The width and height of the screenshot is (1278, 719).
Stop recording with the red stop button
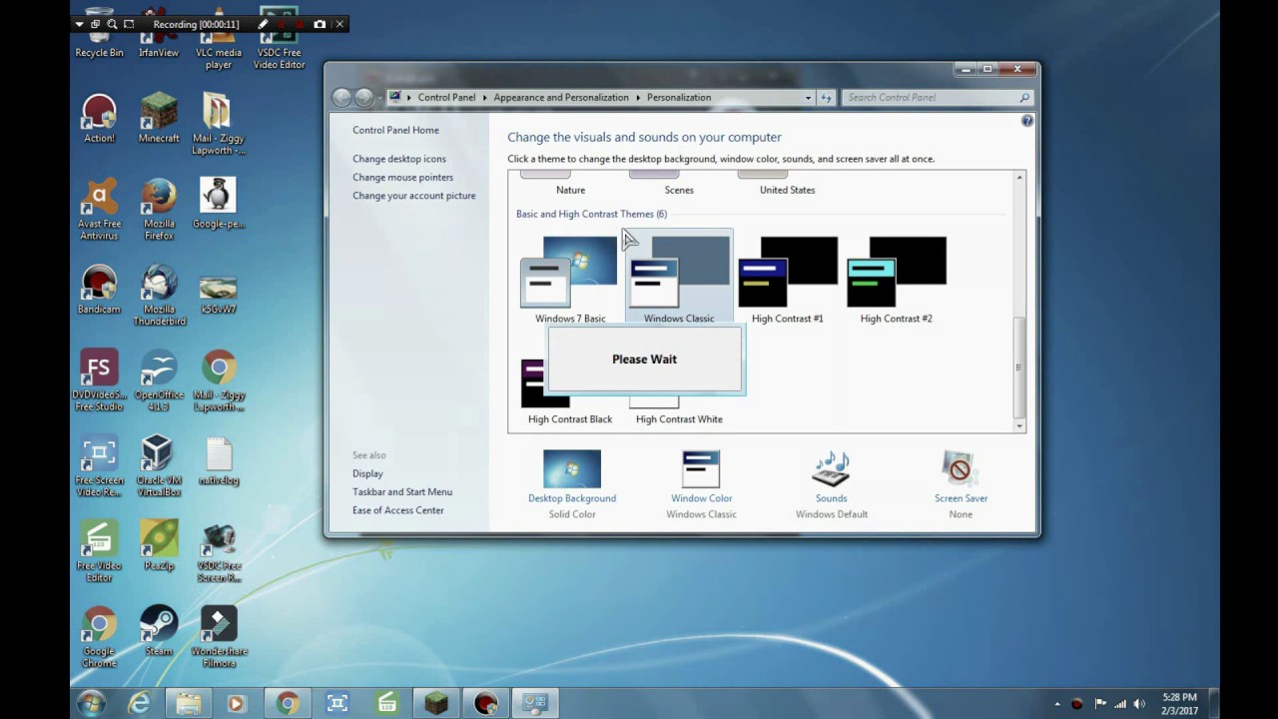[x=300, y=24]
